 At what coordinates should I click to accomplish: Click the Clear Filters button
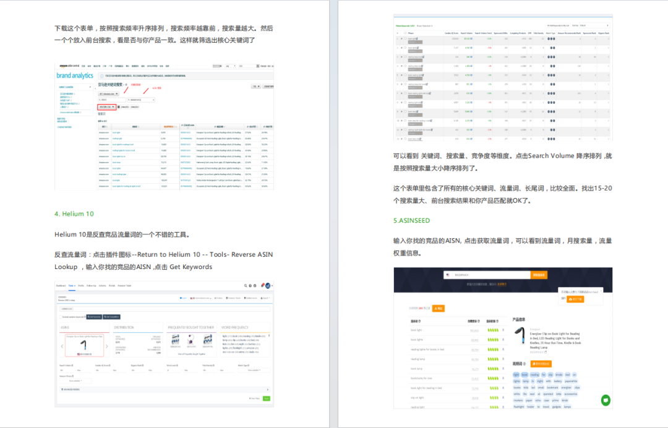pyautogui.click(x=255, y=398)
